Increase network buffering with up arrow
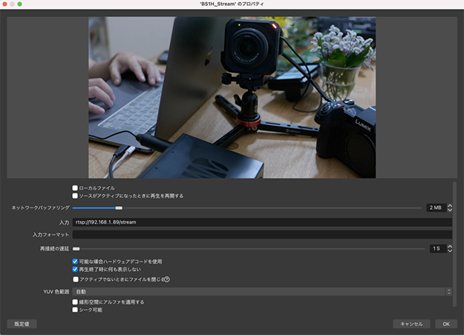This screenshot has height=335, width=464. click(x=450, y=206)
